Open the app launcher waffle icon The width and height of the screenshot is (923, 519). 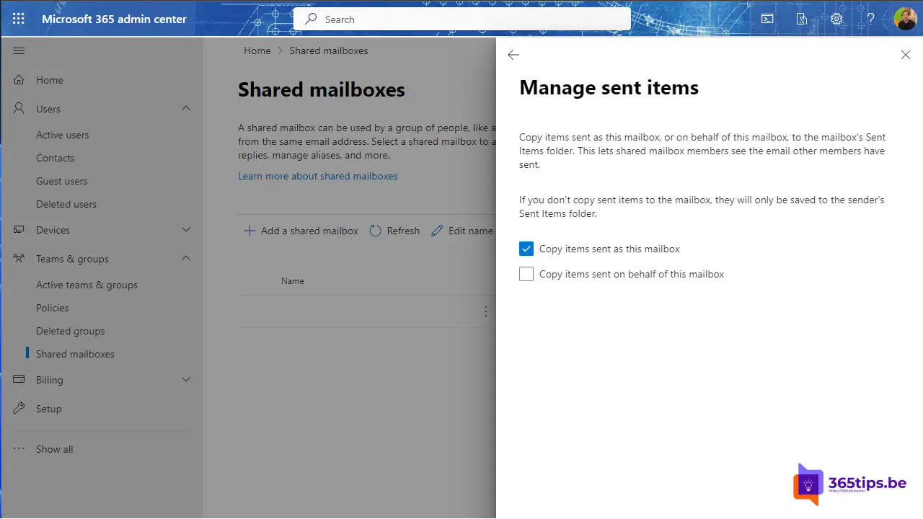19,19
